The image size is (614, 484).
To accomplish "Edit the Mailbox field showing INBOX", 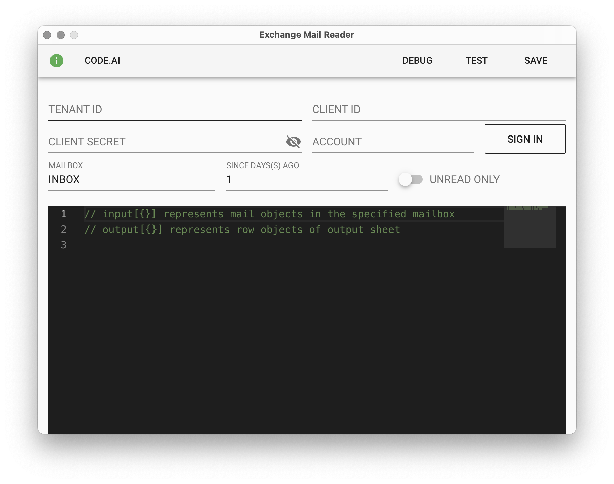I will [131, 180].
